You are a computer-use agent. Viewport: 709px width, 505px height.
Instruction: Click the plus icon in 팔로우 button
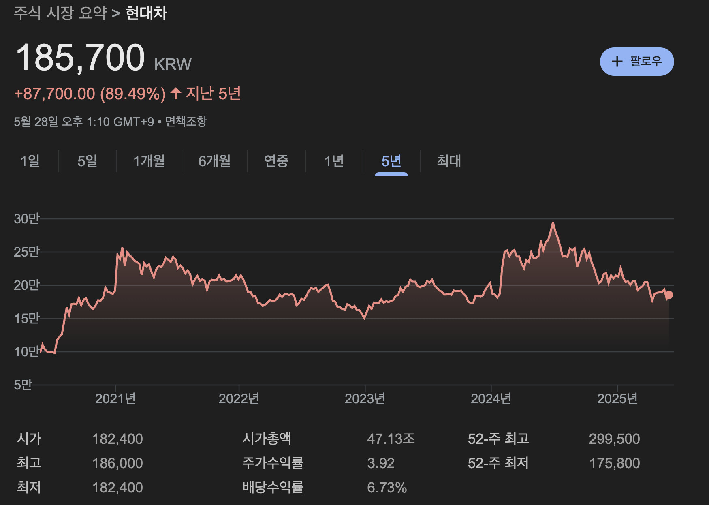click(x=617, y=62)
